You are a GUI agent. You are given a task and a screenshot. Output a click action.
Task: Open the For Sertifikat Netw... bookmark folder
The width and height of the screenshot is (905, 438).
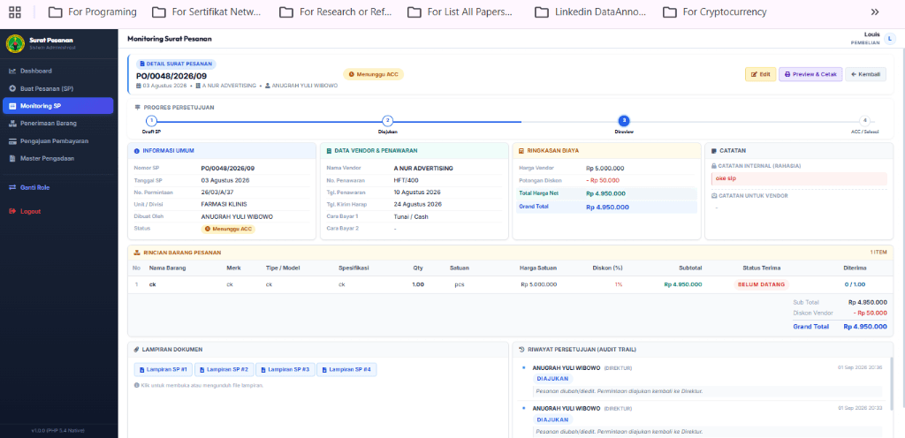(209, 12)
